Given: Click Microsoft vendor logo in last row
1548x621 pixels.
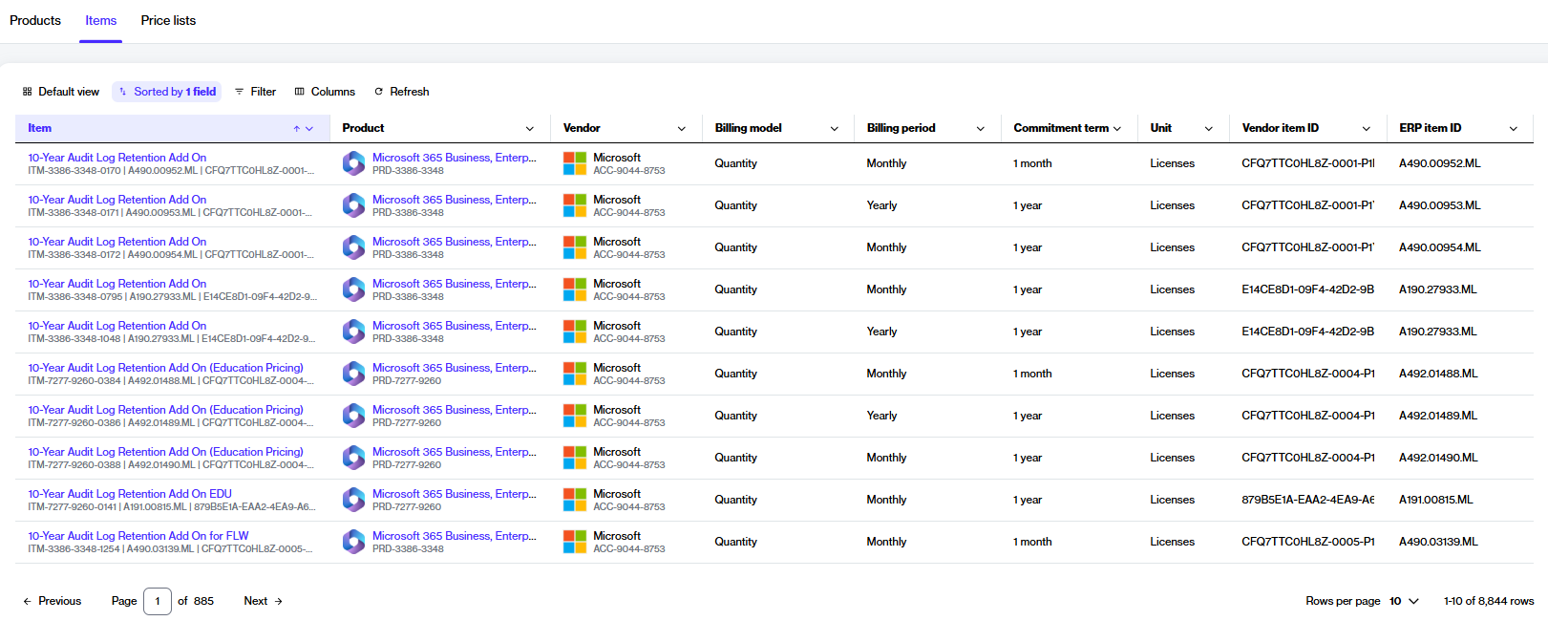Looking at the screenshot, I should (575, 542).
